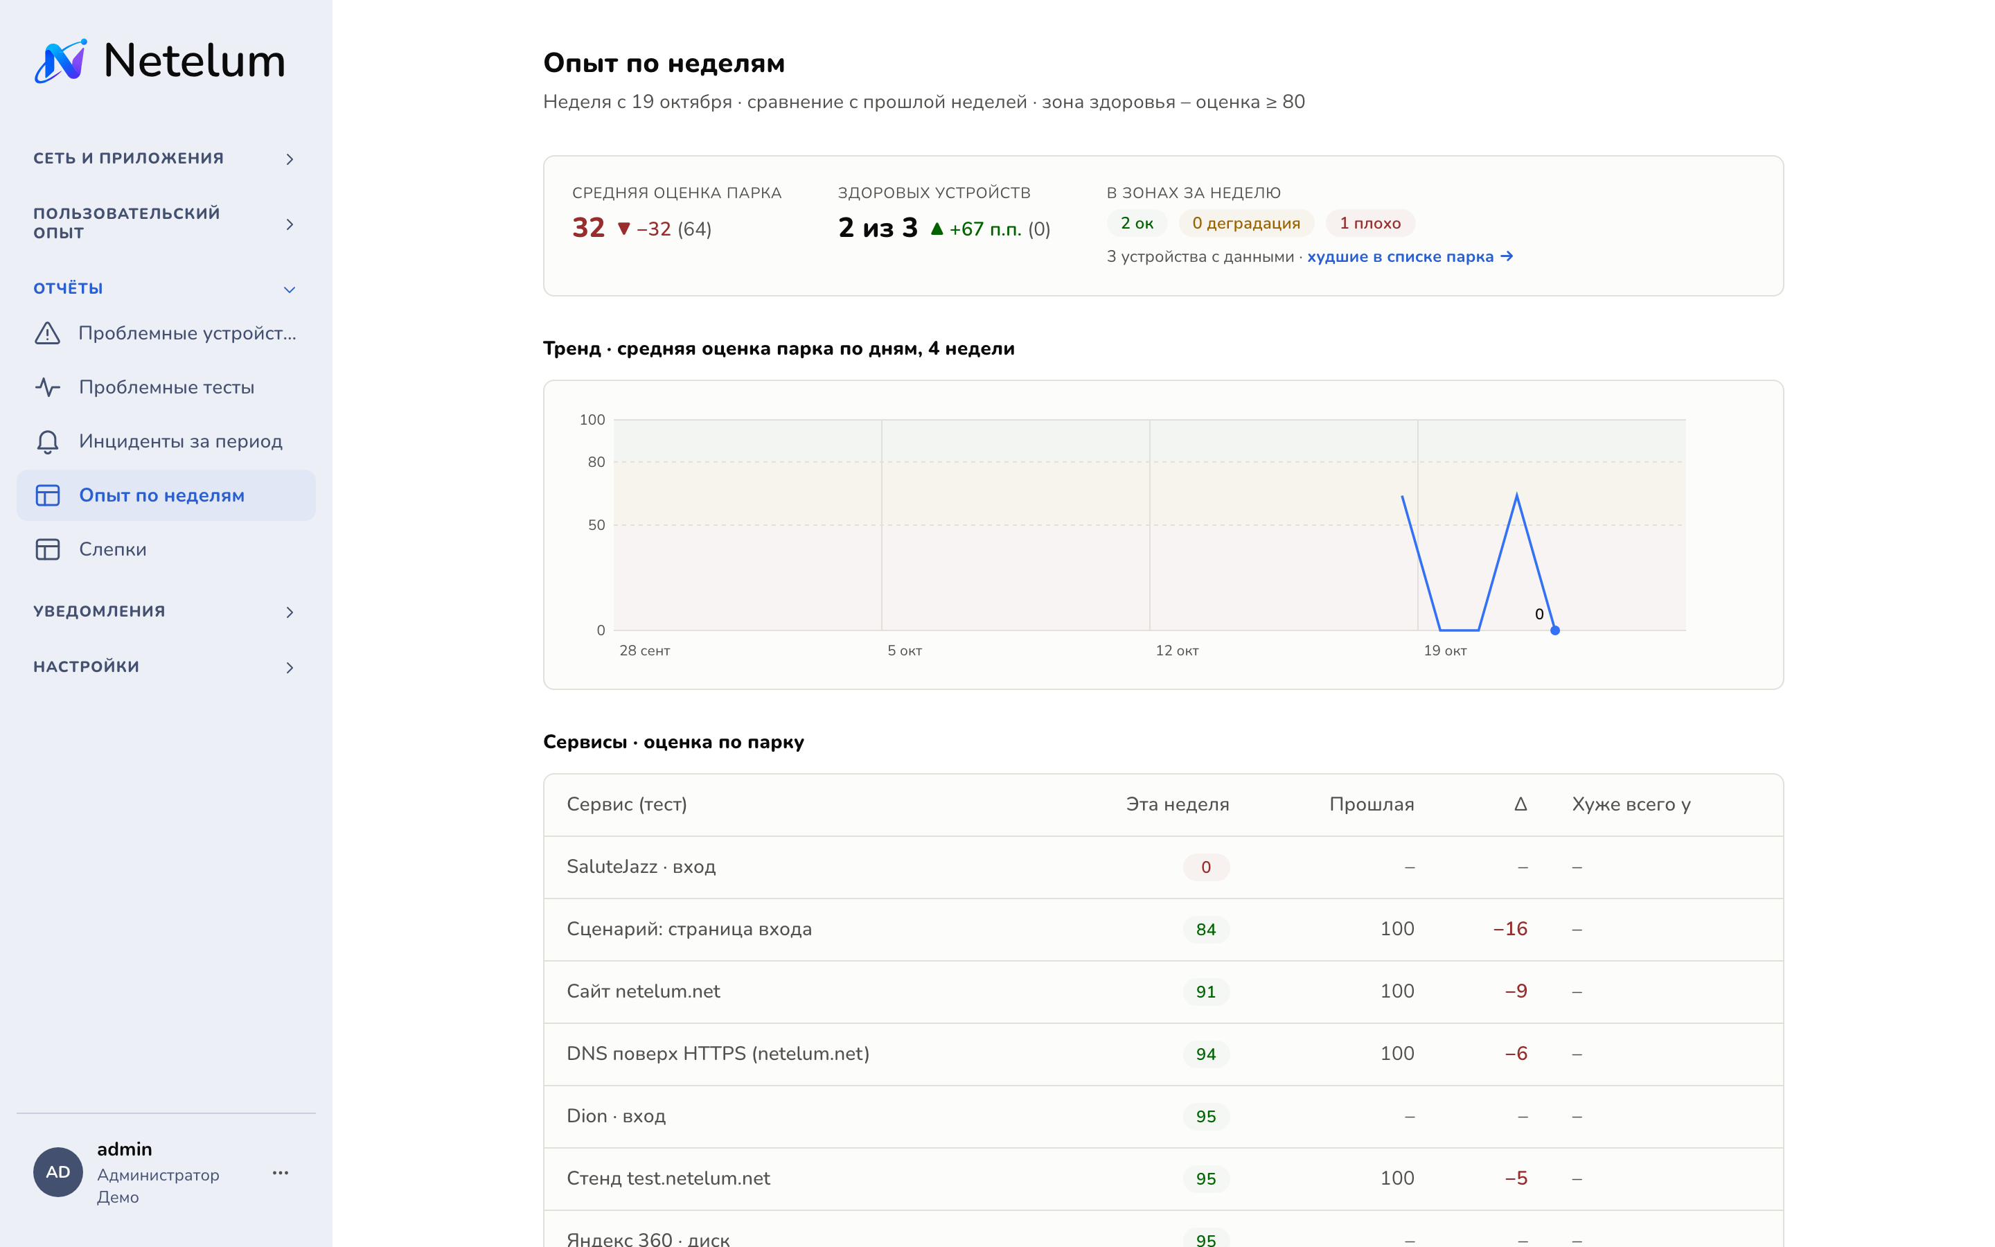Click the −16 delta value
The height and width of the screenshot is (1247, 1995).
point(1510,930)
